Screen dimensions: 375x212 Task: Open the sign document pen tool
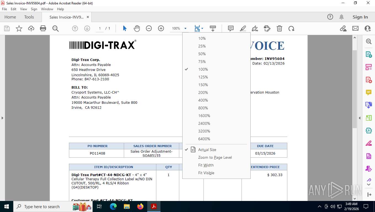255,28
